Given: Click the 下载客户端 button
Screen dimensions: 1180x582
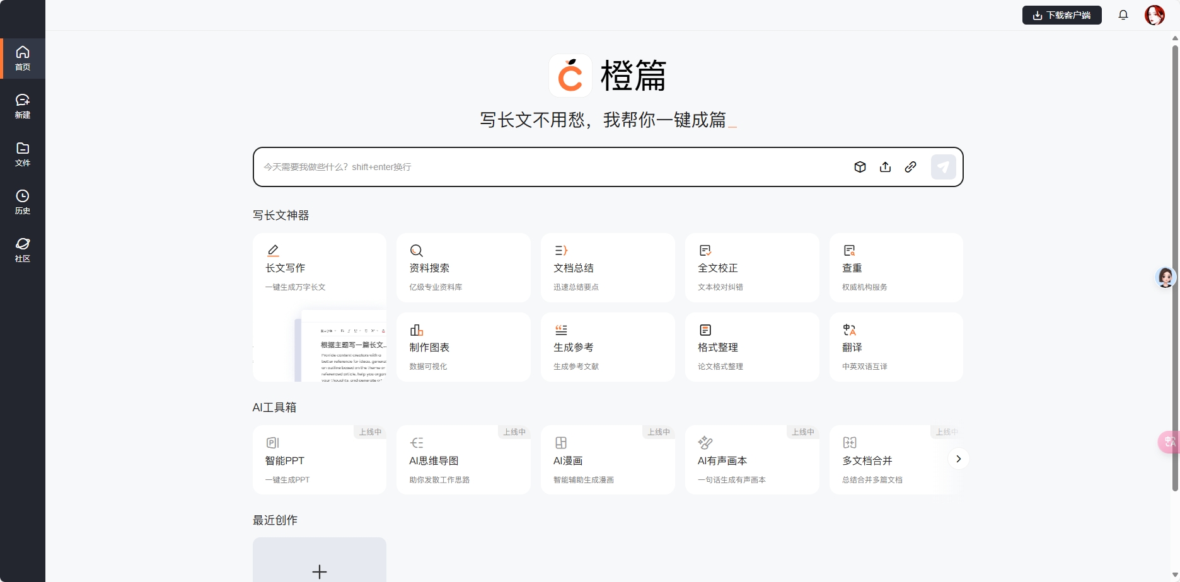Looking at the screenshot, I should tap(1061, 15).
